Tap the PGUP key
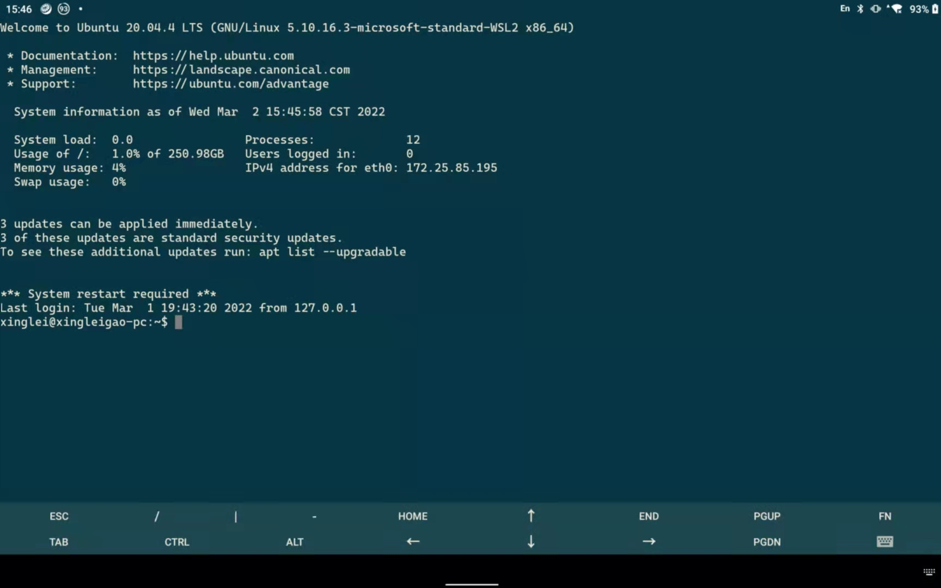 [767, 516]
